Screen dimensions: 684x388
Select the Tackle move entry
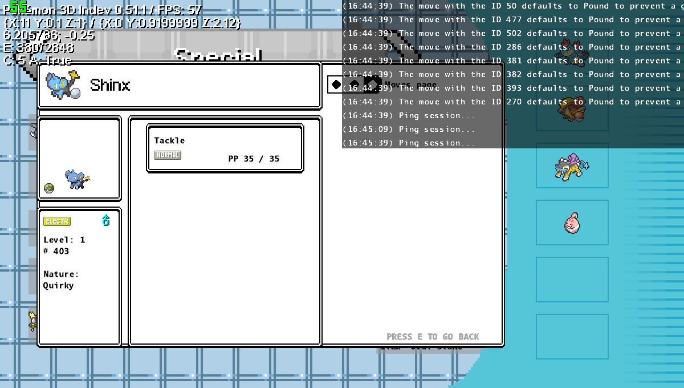(225, 149)
